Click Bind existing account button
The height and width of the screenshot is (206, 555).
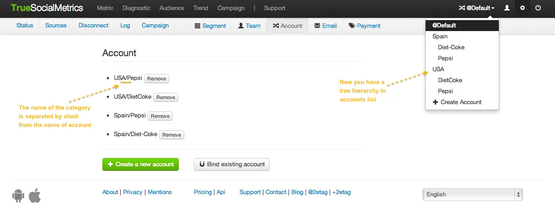click(x=231, y=164)
